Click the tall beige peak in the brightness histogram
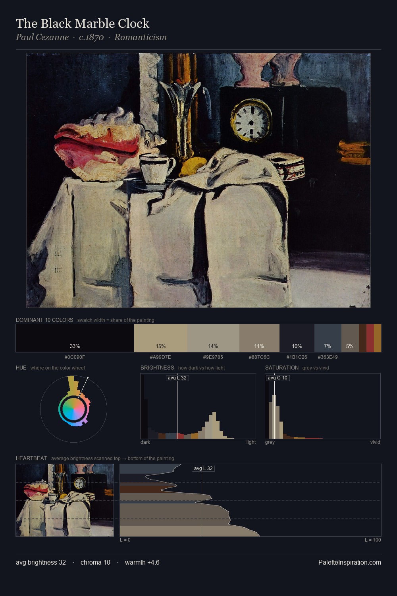The image size is (397, 596). coord(214,425)
